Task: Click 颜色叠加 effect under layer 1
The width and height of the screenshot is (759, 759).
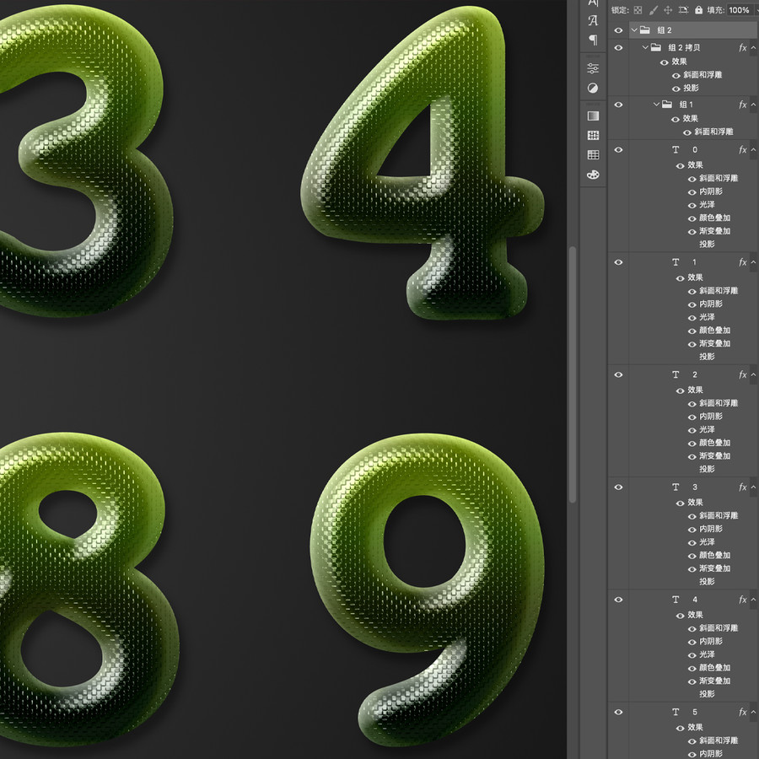Action: click(714, 331)
